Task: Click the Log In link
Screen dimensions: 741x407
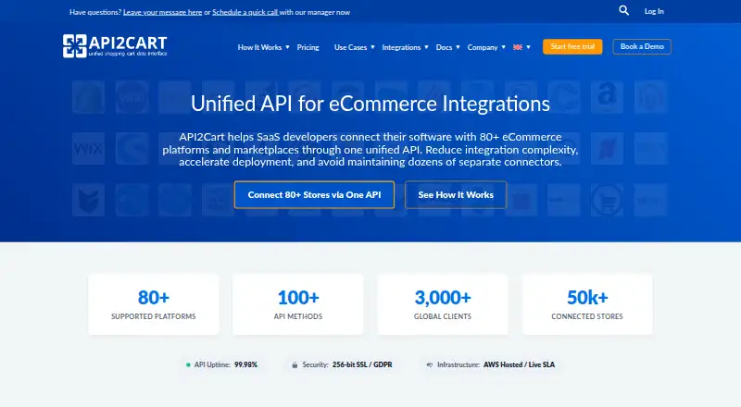Action: click(654, 11)
